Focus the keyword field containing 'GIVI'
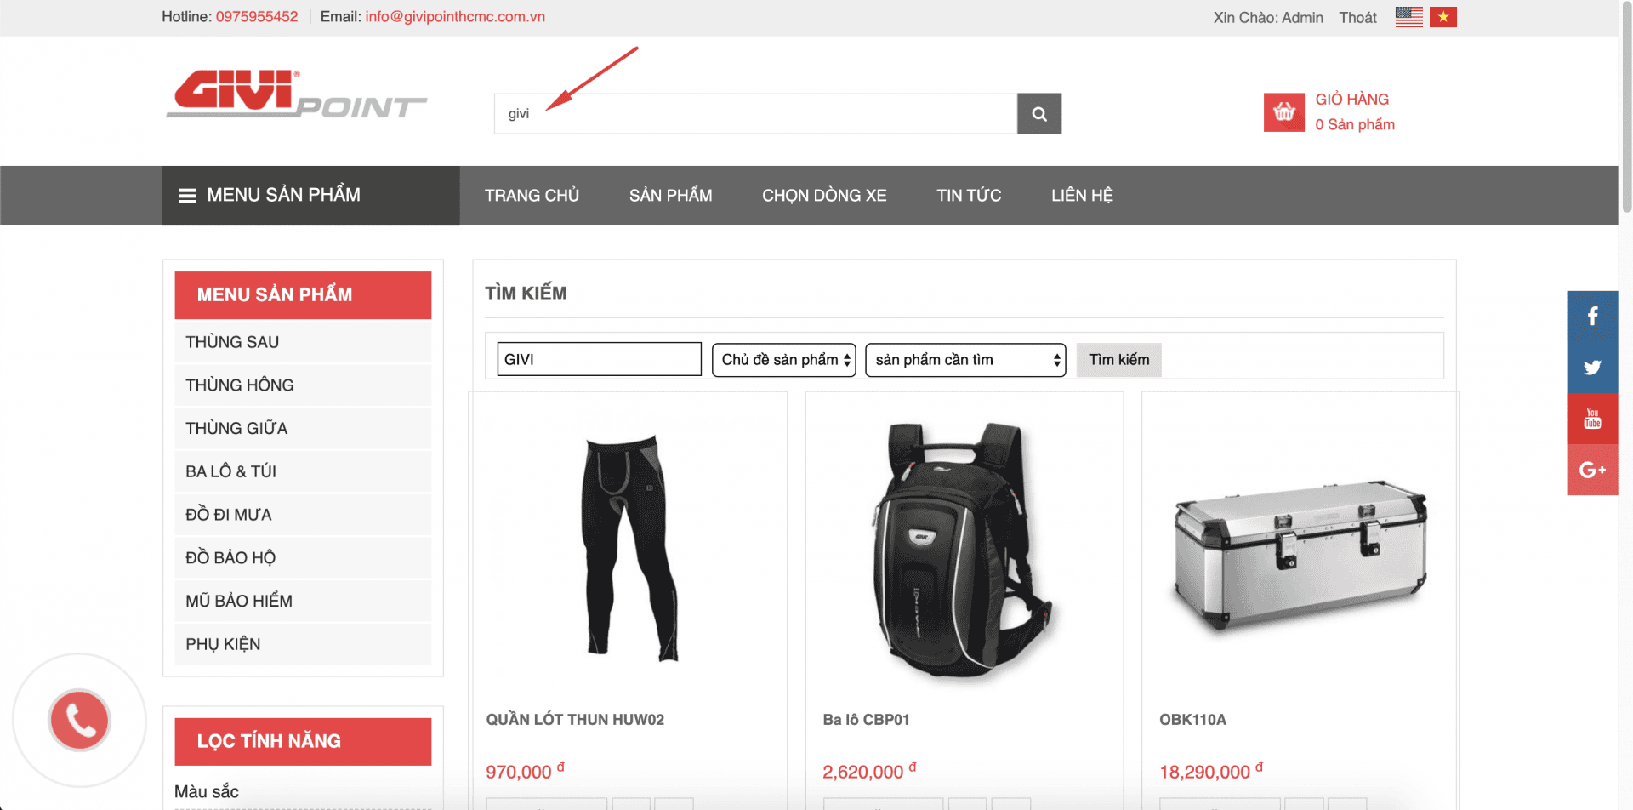 click(x=599, y=359)
